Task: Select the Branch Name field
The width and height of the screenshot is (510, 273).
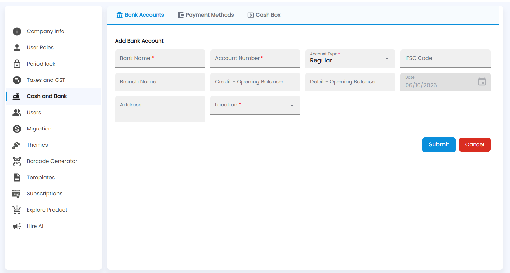Action: pyautogui.click(x=160, y=82)
